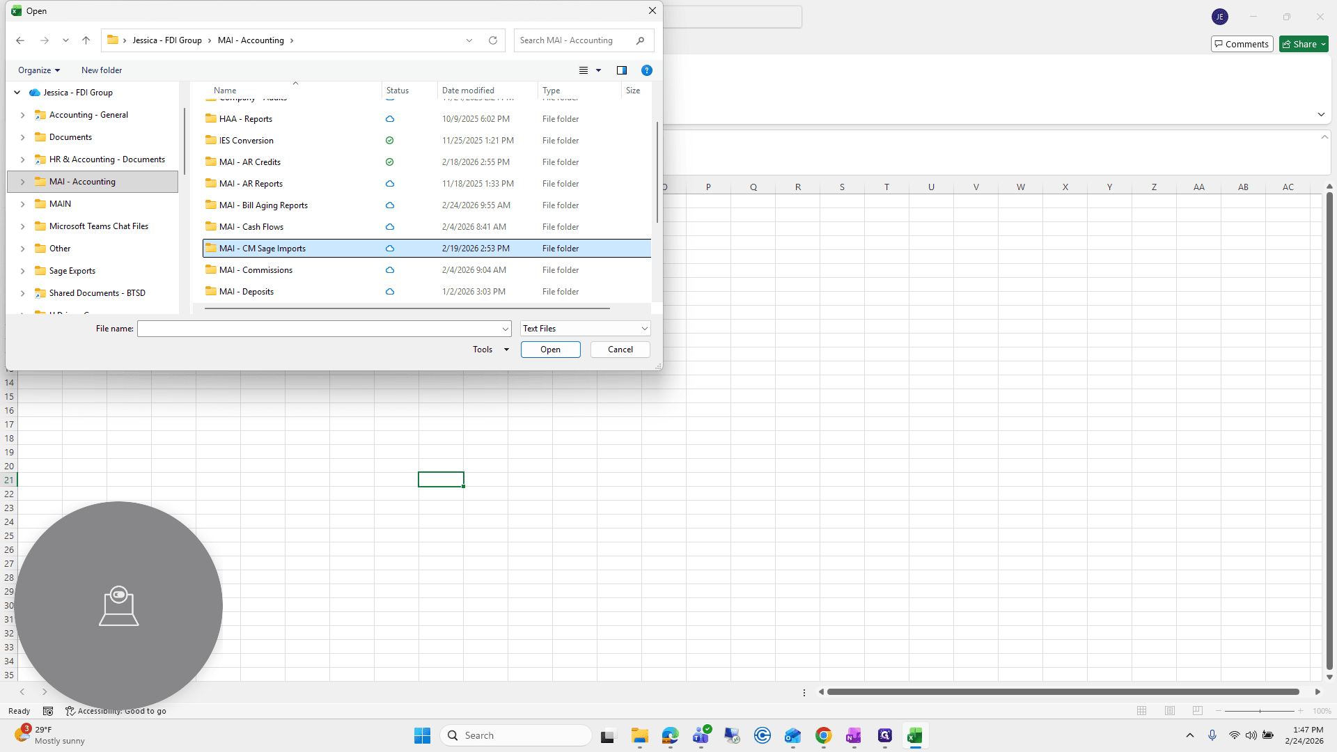The image size is (1337, 752).
Task: Sort files by the Status column header
Action: pyautogui.click(x=398, y=91)
